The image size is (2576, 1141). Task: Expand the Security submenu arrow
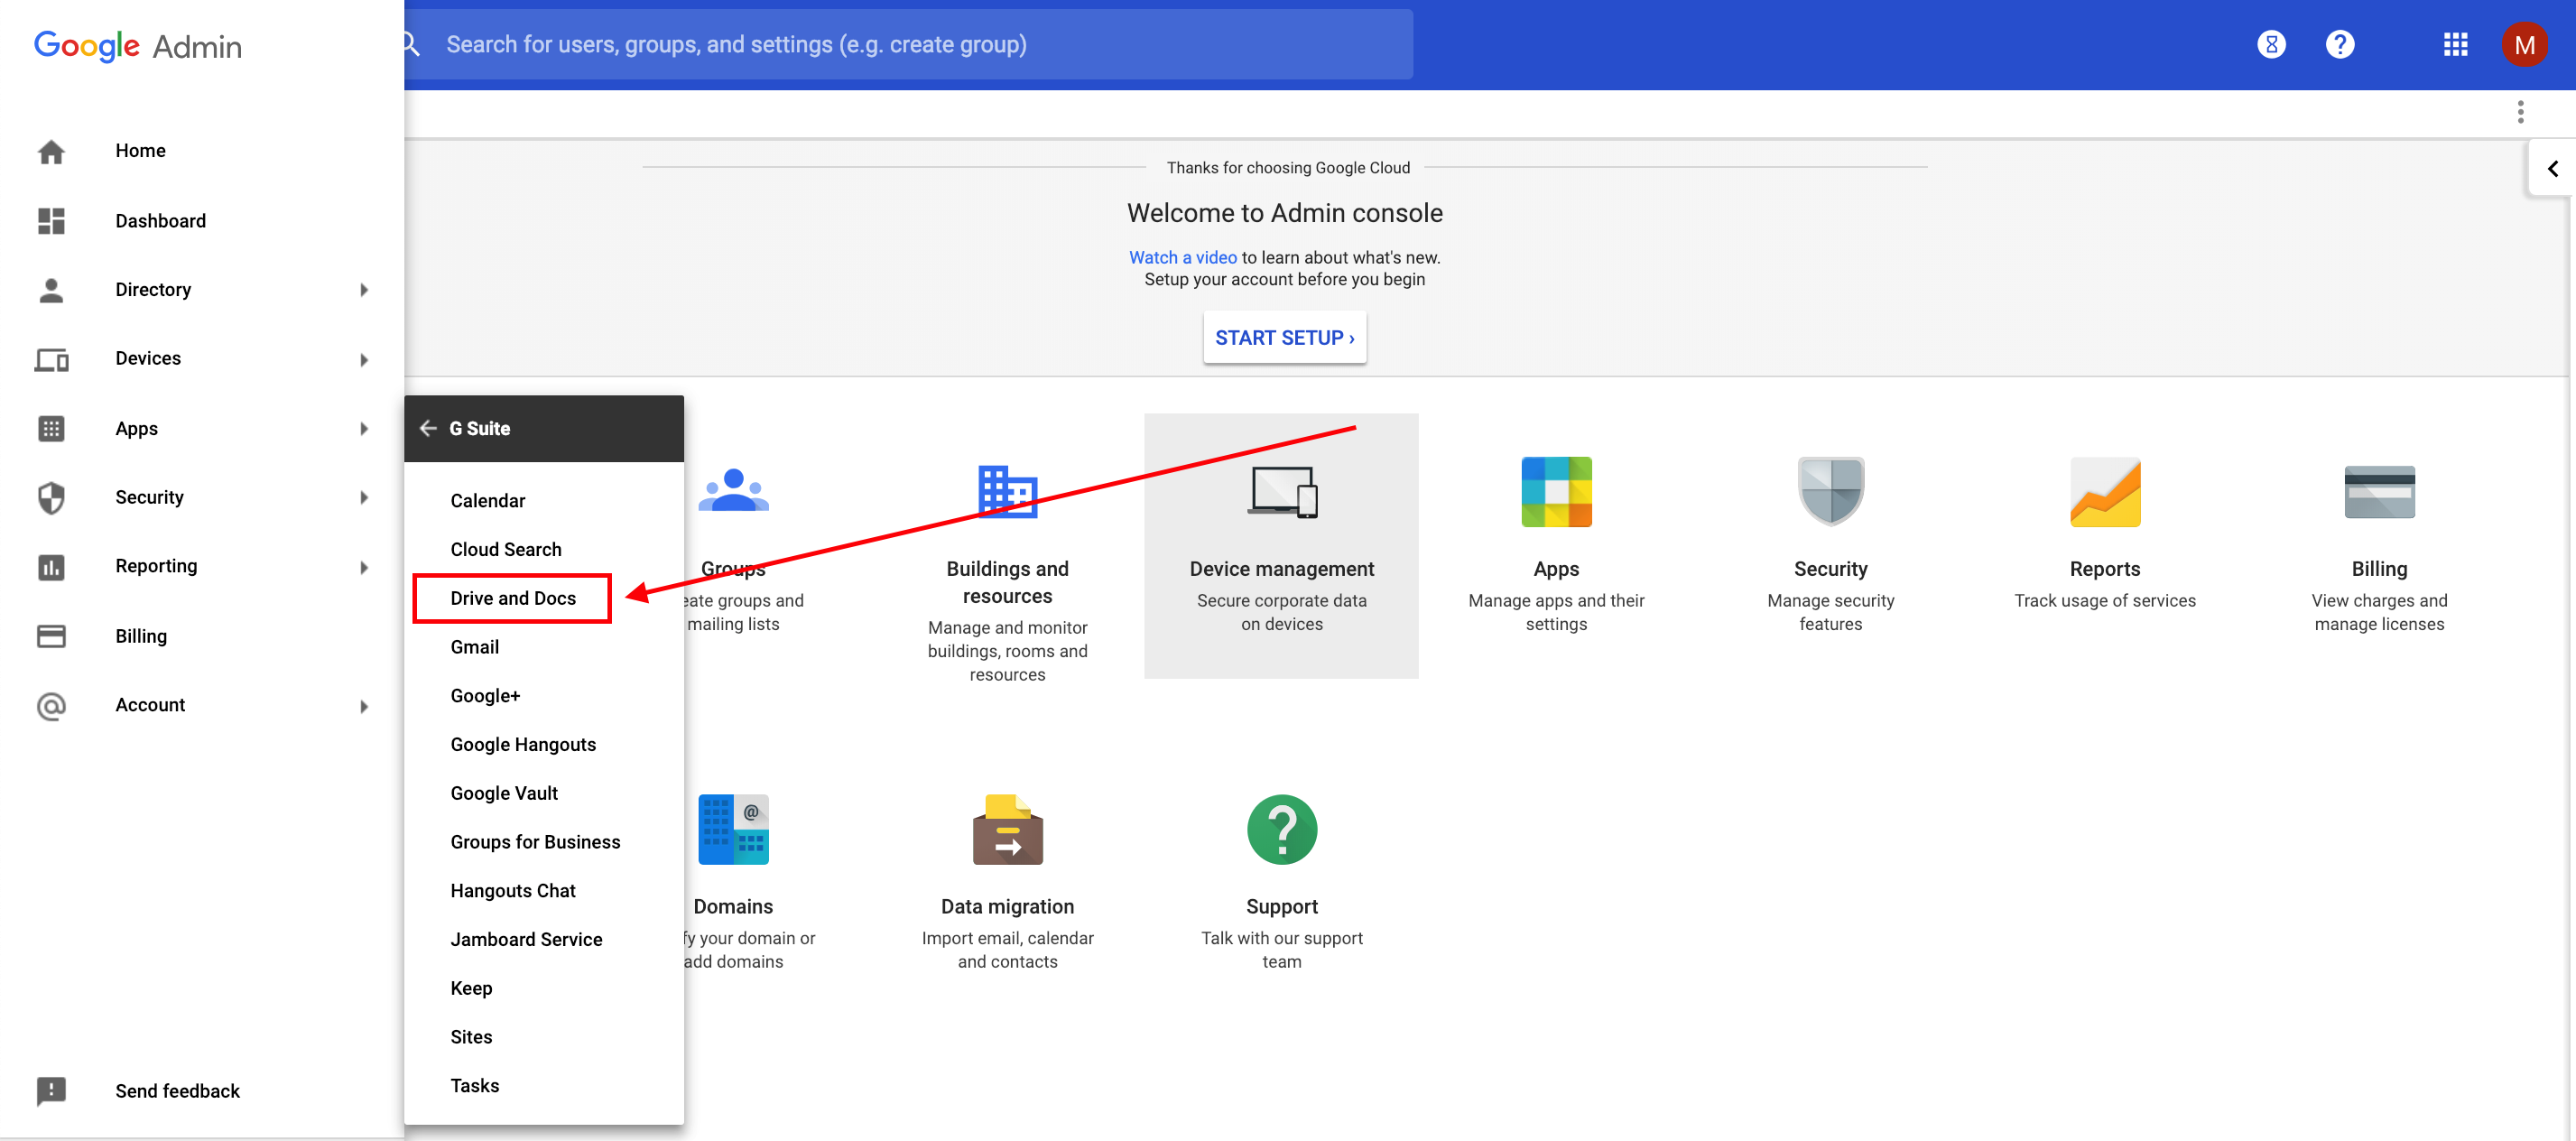pyautogui.click(x=364, y=497)
